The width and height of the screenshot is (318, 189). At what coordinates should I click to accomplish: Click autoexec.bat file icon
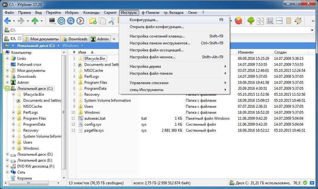click(x=81, y=118)
